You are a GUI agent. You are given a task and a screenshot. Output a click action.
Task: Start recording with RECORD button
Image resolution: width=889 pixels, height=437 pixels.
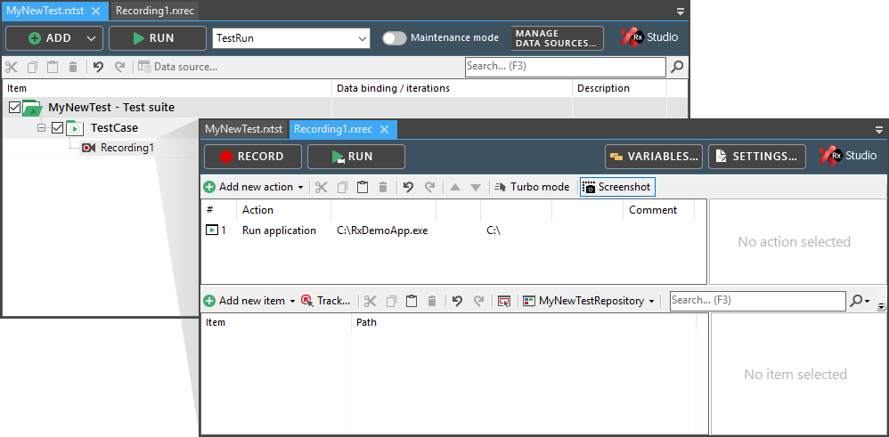pyautogui.click(x=253, y=157)
